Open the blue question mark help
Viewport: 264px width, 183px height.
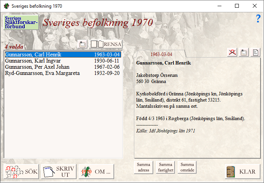258,19
